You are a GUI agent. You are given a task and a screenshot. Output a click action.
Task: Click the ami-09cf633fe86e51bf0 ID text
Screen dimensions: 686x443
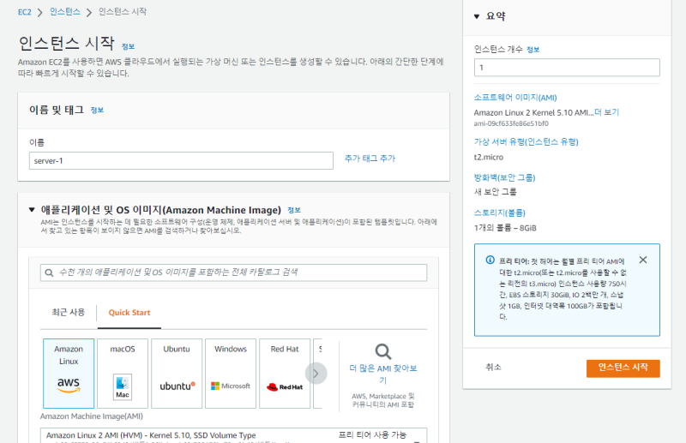[511, 123]
